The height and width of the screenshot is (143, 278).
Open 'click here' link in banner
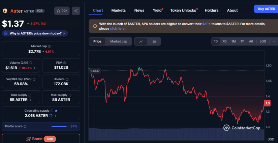(x=117, y=29)
